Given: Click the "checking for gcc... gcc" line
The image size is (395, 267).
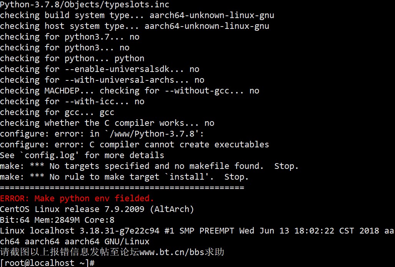Looking at the screenshot, I should [x=57, y=112].
